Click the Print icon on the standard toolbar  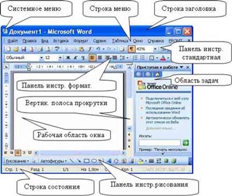[x=40, y=49]
